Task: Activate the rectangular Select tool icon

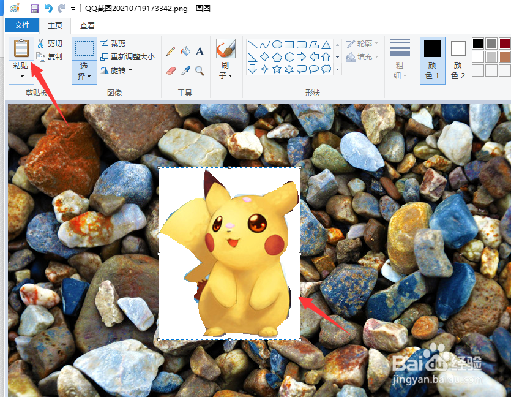Action: 84,48
